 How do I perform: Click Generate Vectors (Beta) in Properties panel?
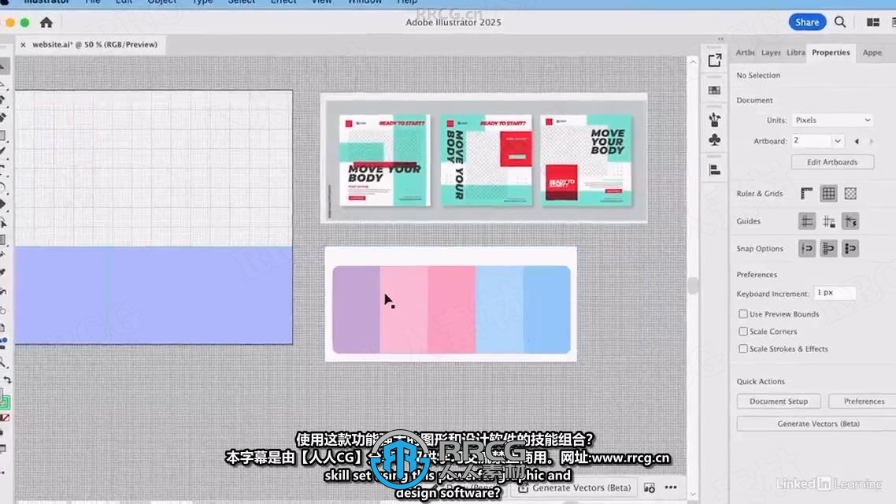click(818, 424)
